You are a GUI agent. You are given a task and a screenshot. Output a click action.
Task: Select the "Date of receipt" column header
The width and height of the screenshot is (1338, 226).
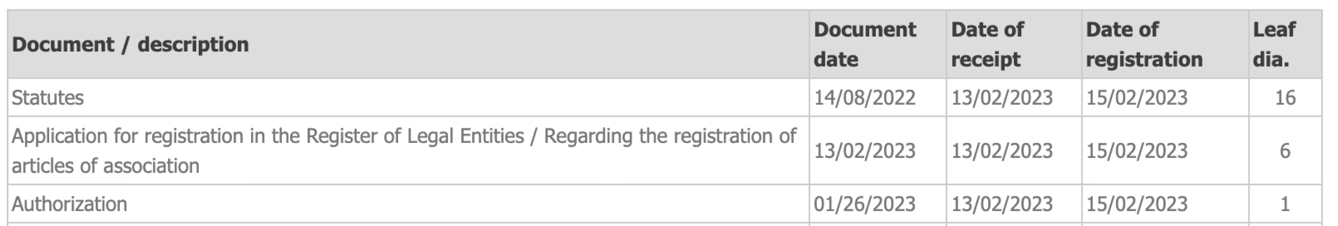point(987,45)
